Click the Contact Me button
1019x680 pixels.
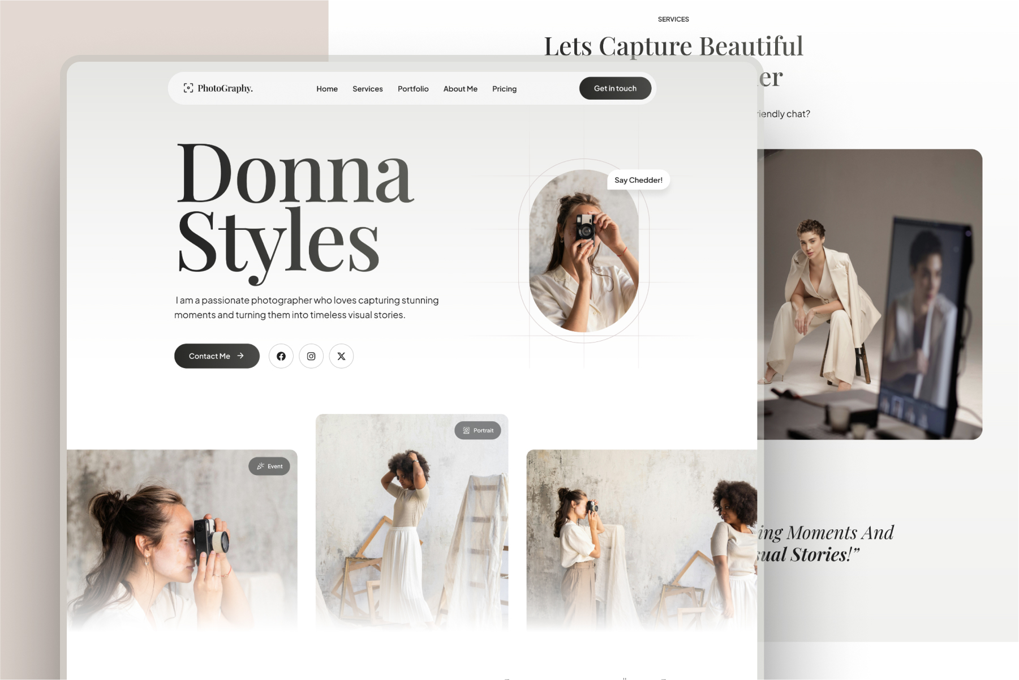[217, 356]
